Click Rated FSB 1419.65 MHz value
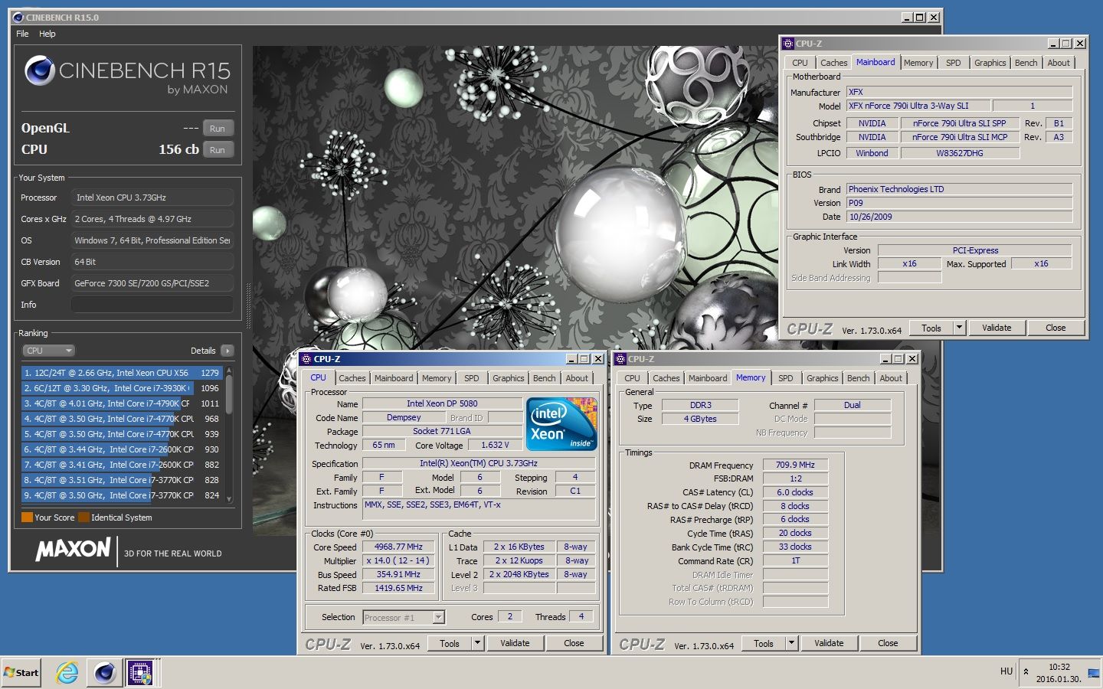Viewport: 1103px width, 689px height. tap(398, 588)
